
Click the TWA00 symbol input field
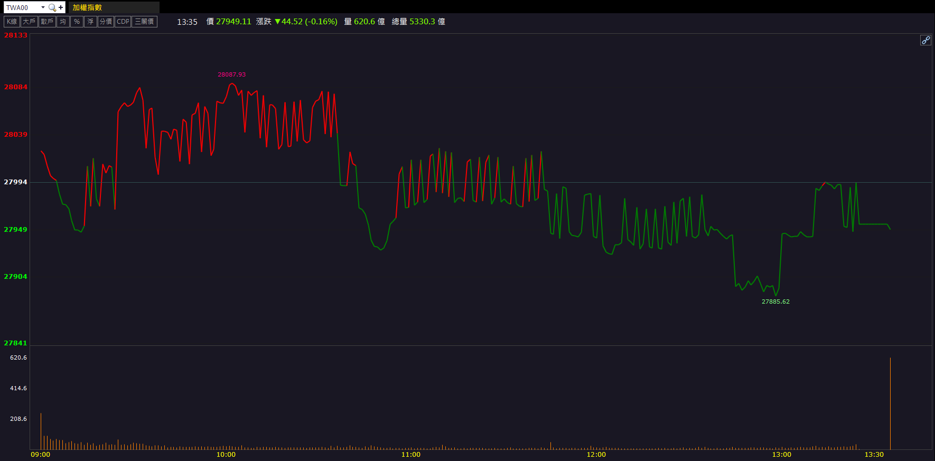pyautogui.click(x=21, y=7)
